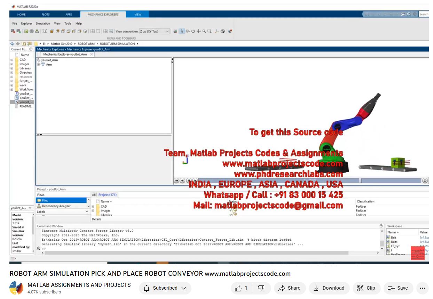
Task: Expand the Images folder in Project files
Action: coord(93,211)
